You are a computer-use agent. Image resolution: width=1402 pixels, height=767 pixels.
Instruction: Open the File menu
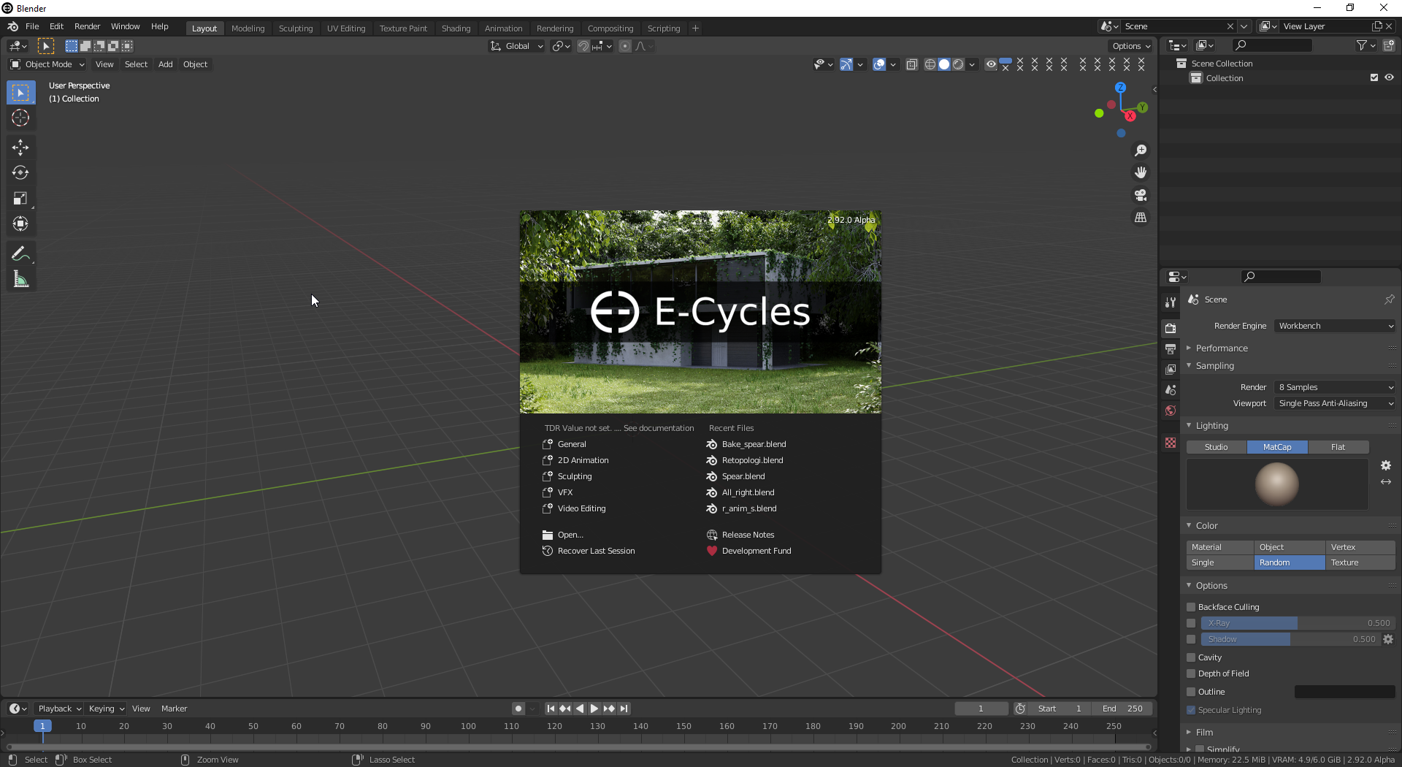[x=32, y=26]
